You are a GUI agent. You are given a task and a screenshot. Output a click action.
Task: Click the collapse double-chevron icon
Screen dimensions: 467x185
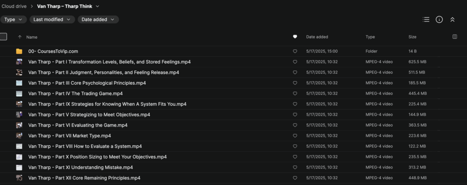pyautogui.click(x=452, y=20)
